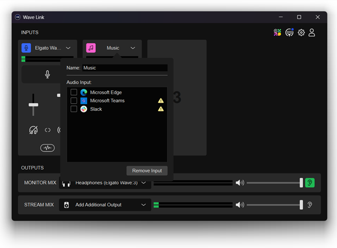
Task: Open the audio effects waveform button
Action: click(x=48, y=148)
